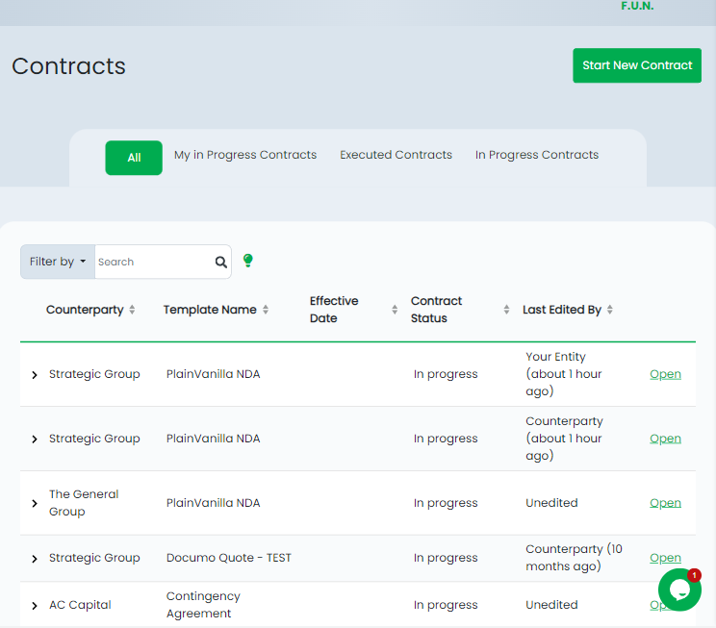Sort by Effective Date column arrows

(x=395, y=310)
